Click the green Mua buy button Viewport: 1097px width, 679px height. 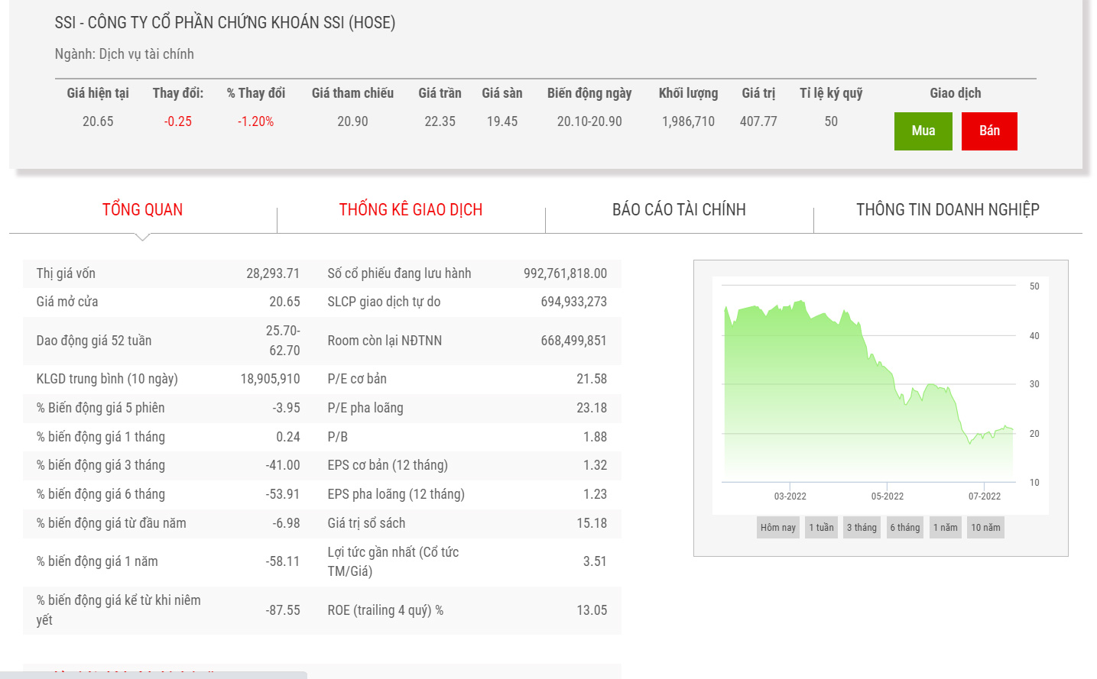tap(923, 131)
